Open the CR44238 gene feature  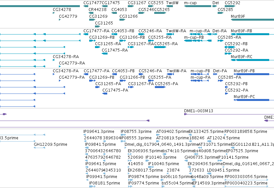91,13
